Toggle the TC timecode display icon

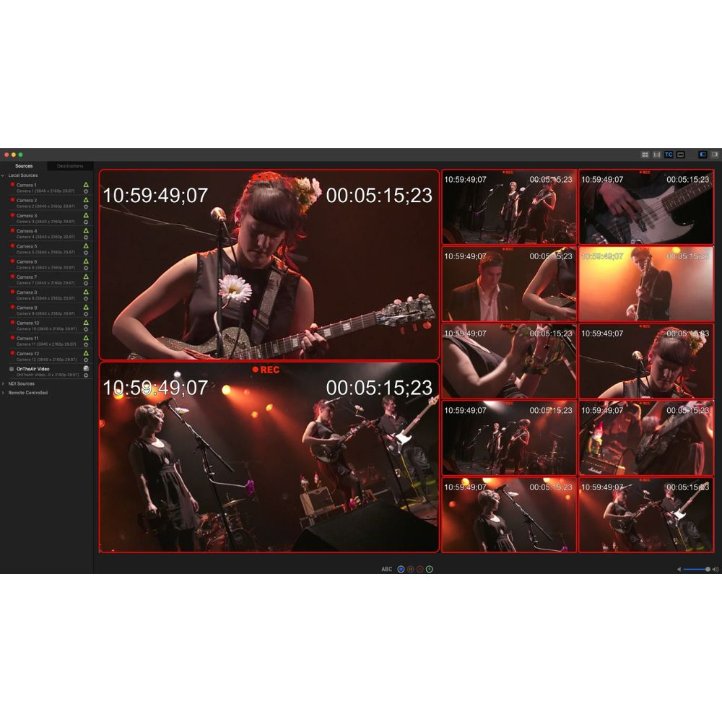669,154
